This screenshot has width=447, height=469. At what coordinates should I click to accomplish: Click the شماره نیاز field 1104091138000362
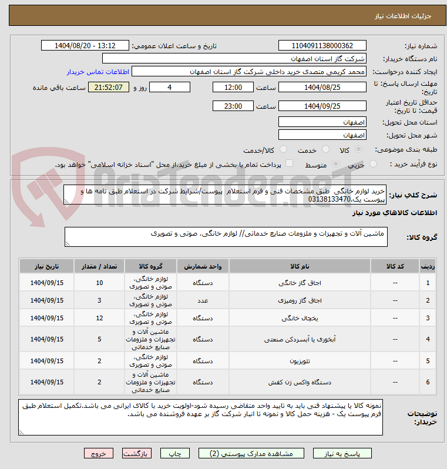point(322,45)
